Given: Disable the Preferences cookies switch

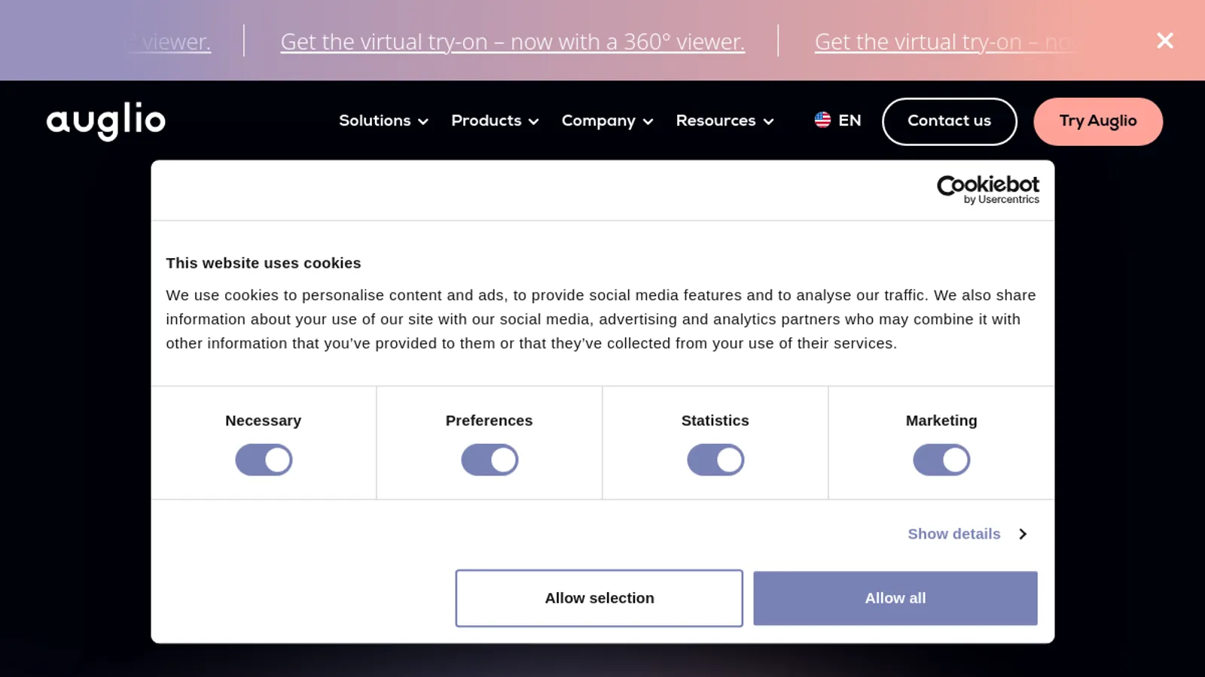Looking at the screenshot, I should [490, 460].
